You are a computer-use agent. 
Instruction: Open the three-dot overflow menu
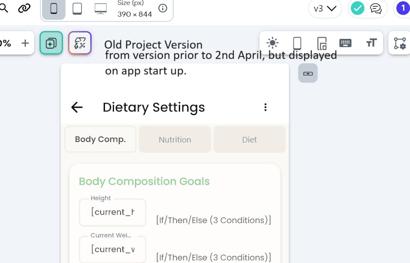click(265, 107)
